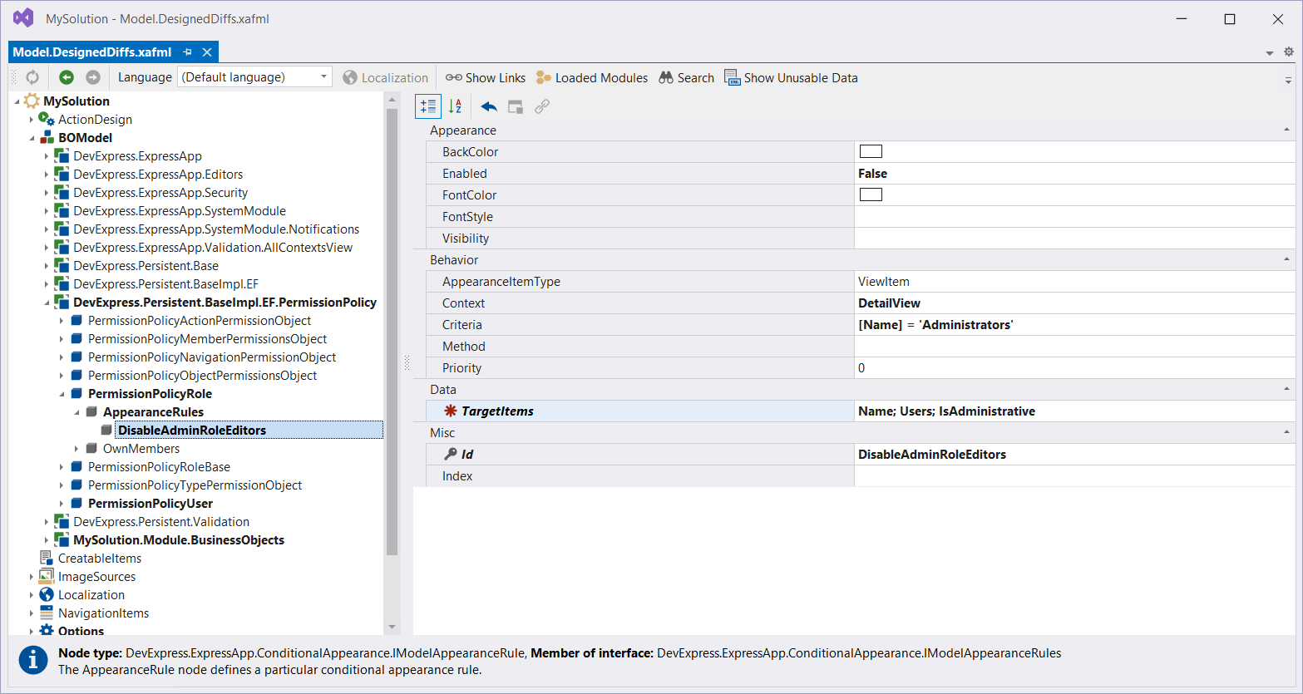Click the Search button
1303x694 pixels.
687,77
